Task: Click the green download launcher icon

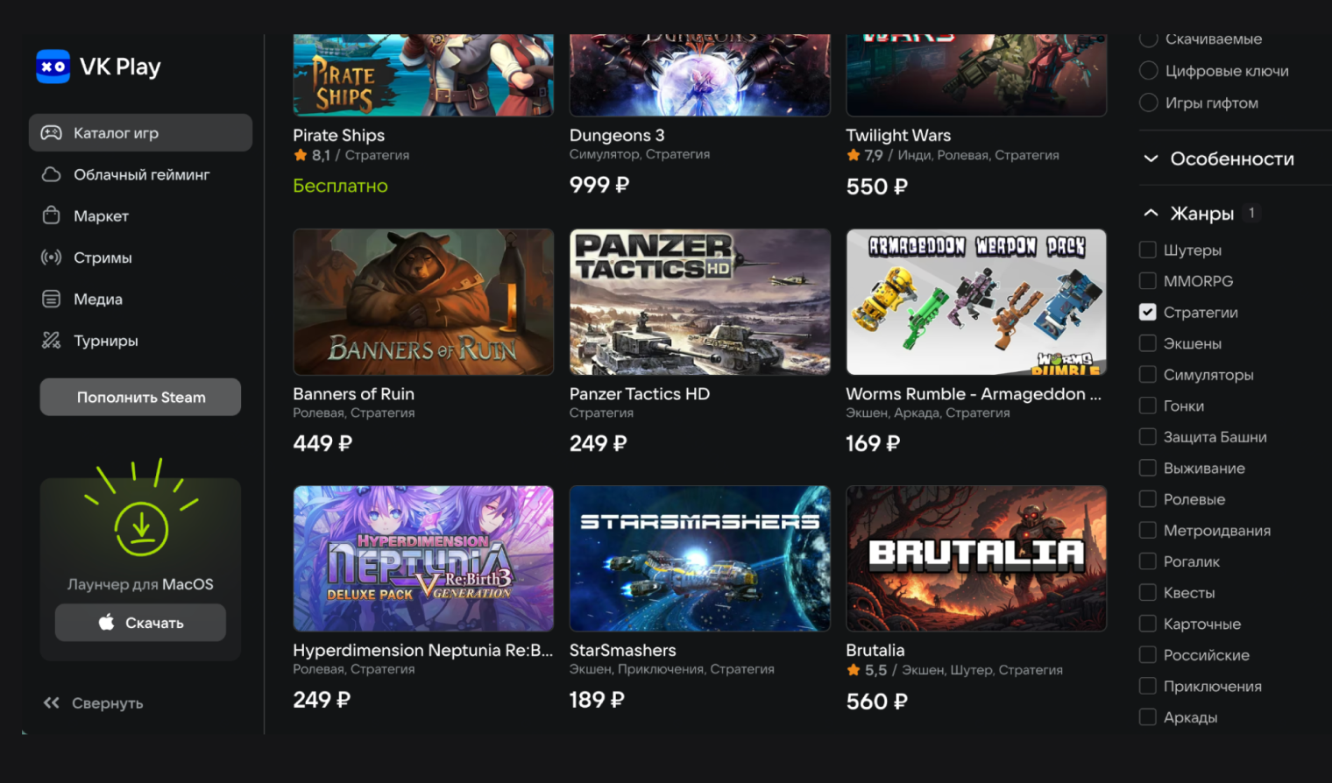Action: click(141, 528)
